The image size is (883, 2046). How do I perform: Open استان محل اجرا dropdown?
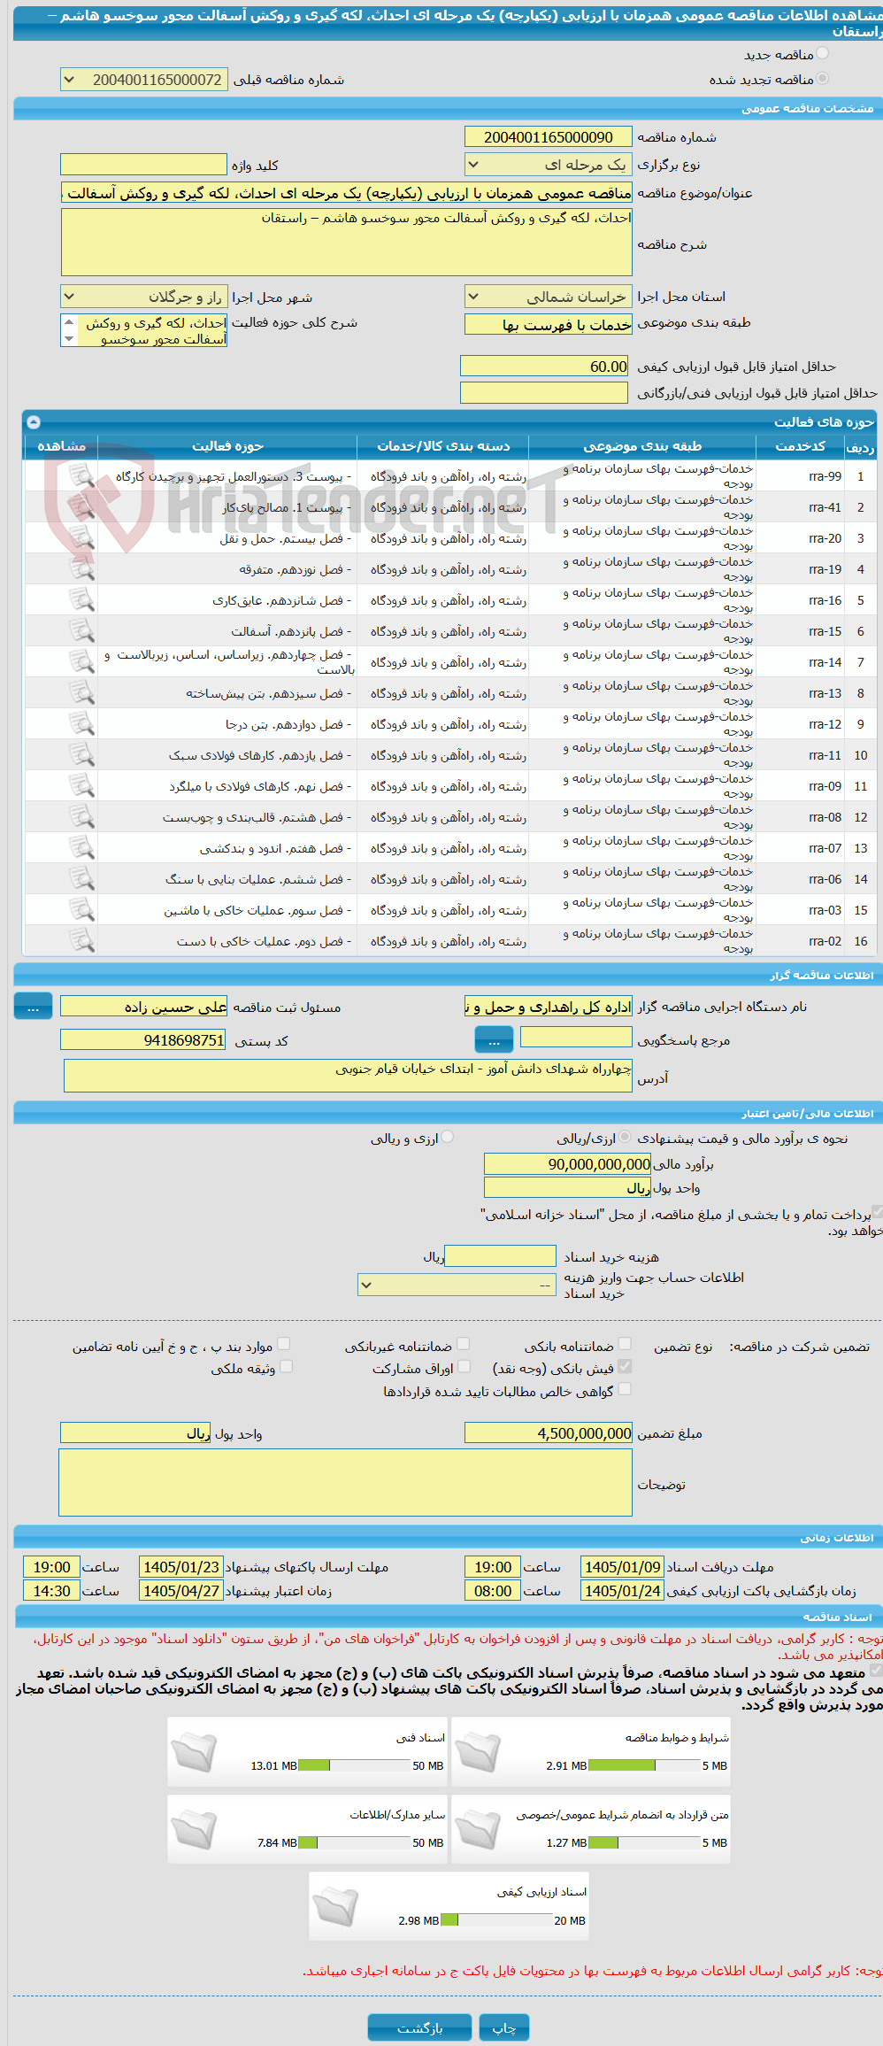point(549,297)
